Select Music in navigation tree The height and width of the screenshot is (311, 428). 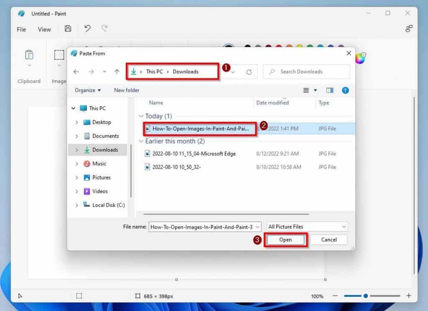coord(99,164)
